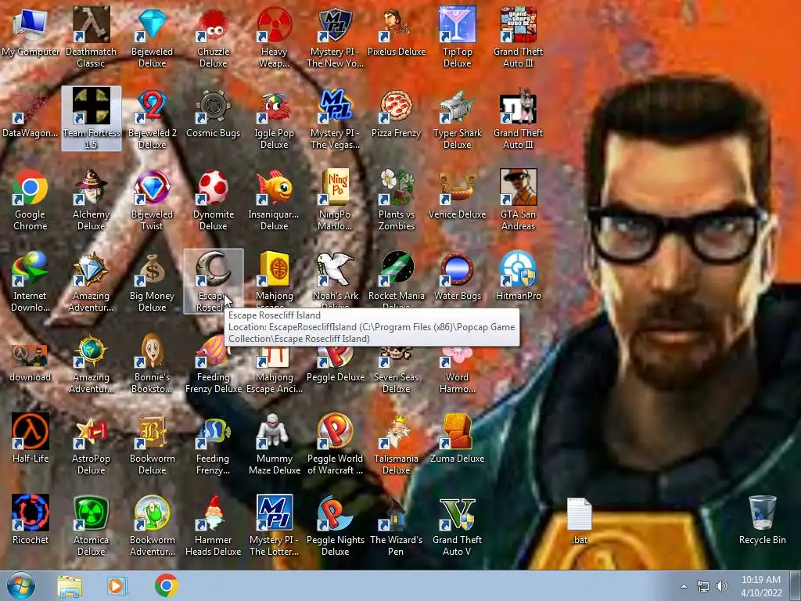Select Heavy Weapon shortcut icon
Image resolution: width=801 pixels, height=601 pixels.
[275, 37]
